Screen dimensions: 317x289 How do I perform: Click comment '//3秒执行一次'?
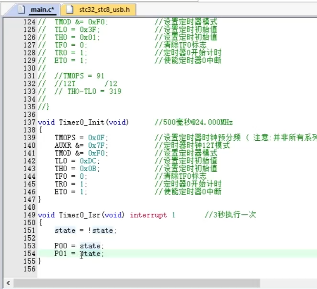coord(230,215)
